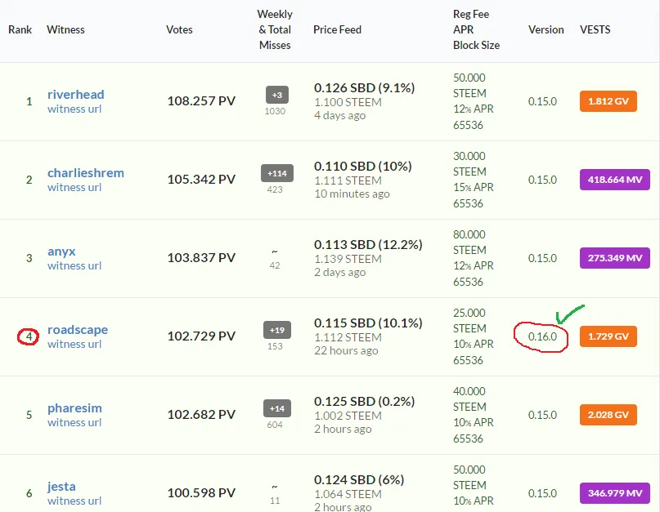Image resolution: width=660 pixels, height=512 pixels.
Task: Click the +19 weekly misses badge
Action: coord(277,330)
